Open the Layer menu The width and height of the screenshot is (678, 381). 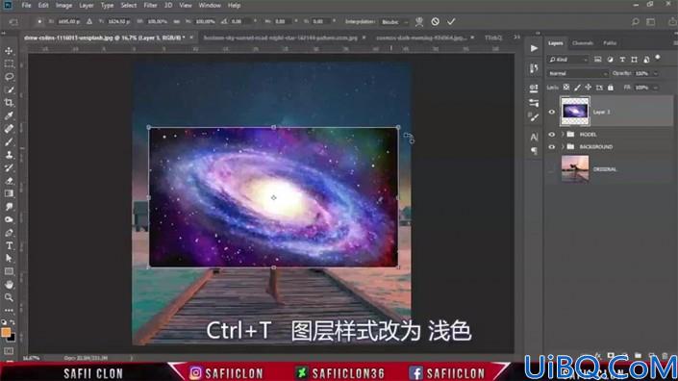[86, 5]
